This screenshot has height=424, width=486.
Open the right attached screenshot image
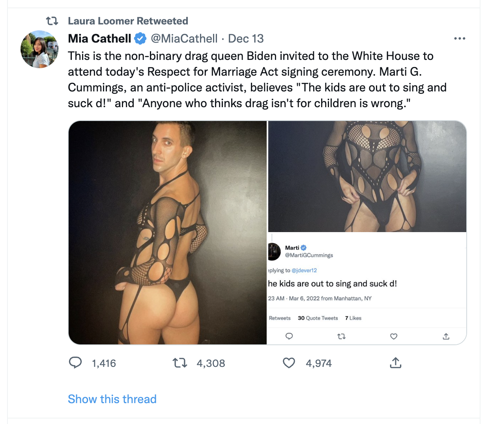coord(367,177)
